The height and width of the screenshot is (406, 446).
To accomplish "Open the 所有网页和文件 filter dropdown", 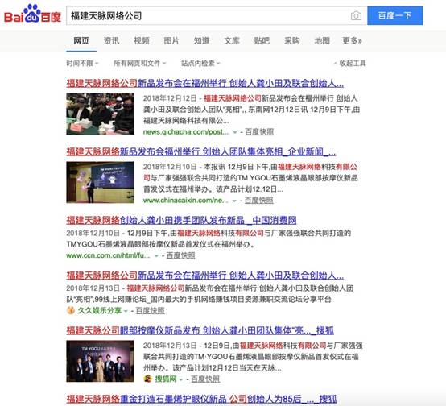I will (x=139, y=63).
